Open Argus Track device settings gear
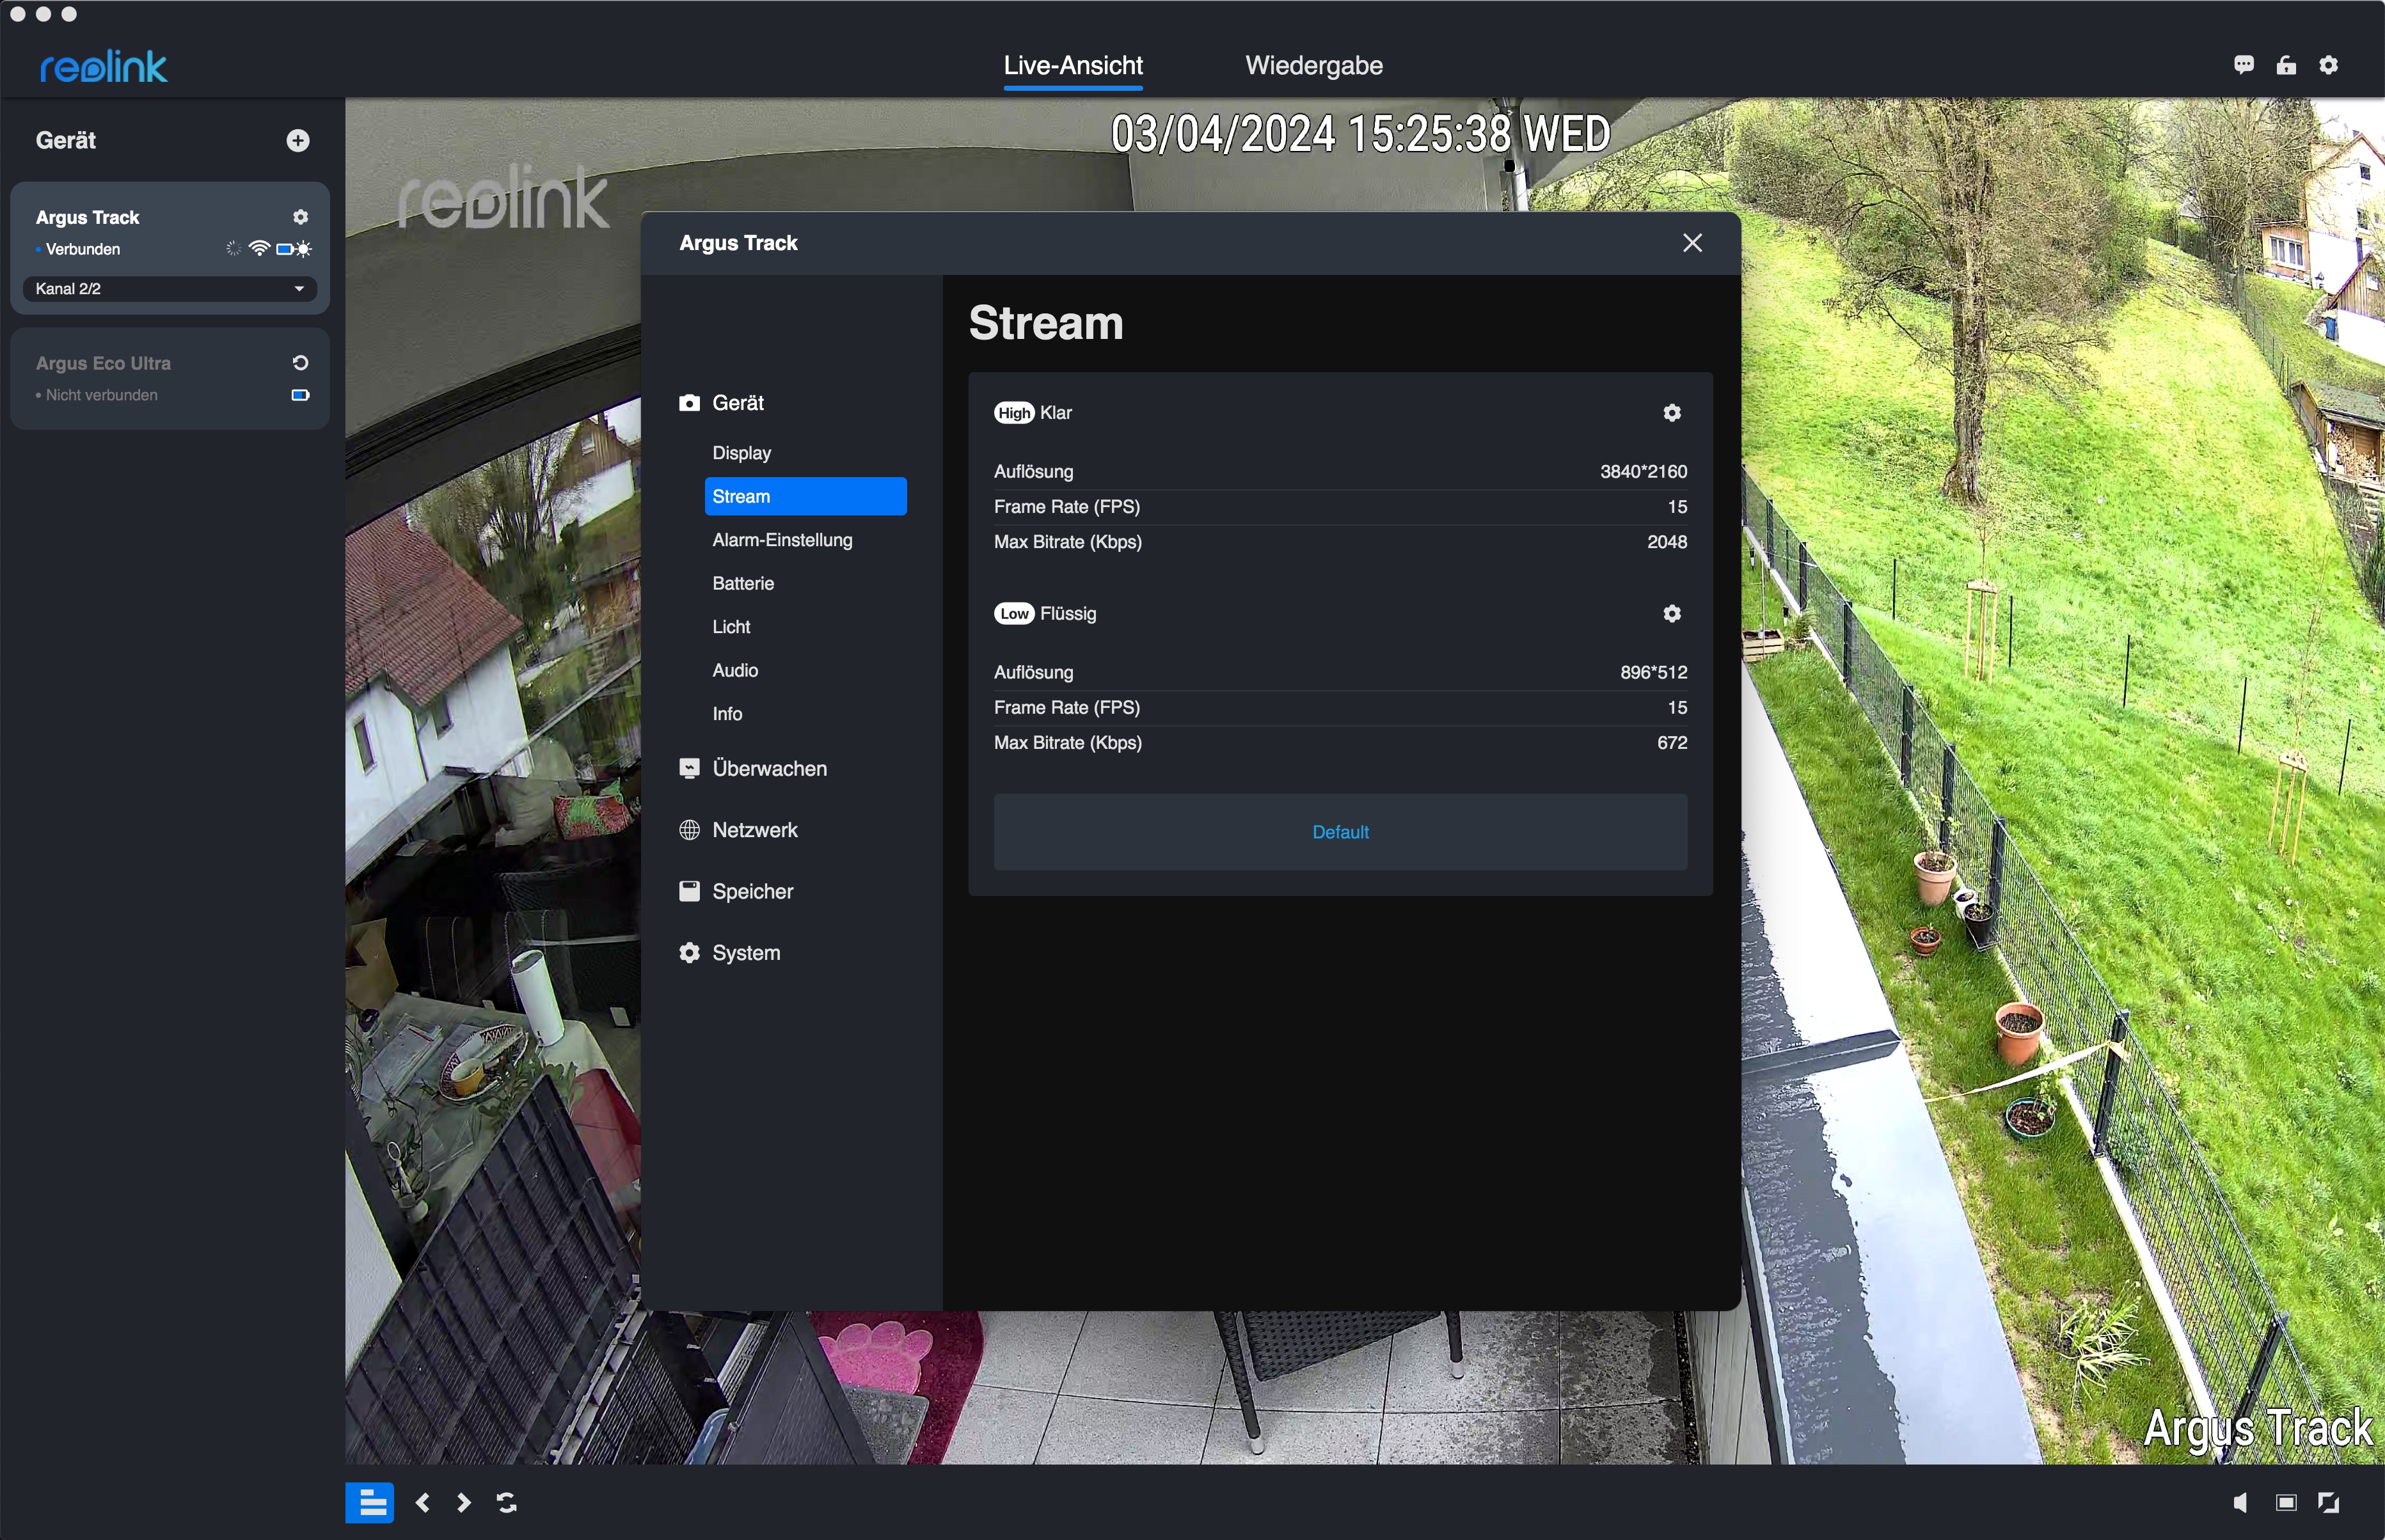This screenshot has width=2385, height=1540. click(300, 217)
